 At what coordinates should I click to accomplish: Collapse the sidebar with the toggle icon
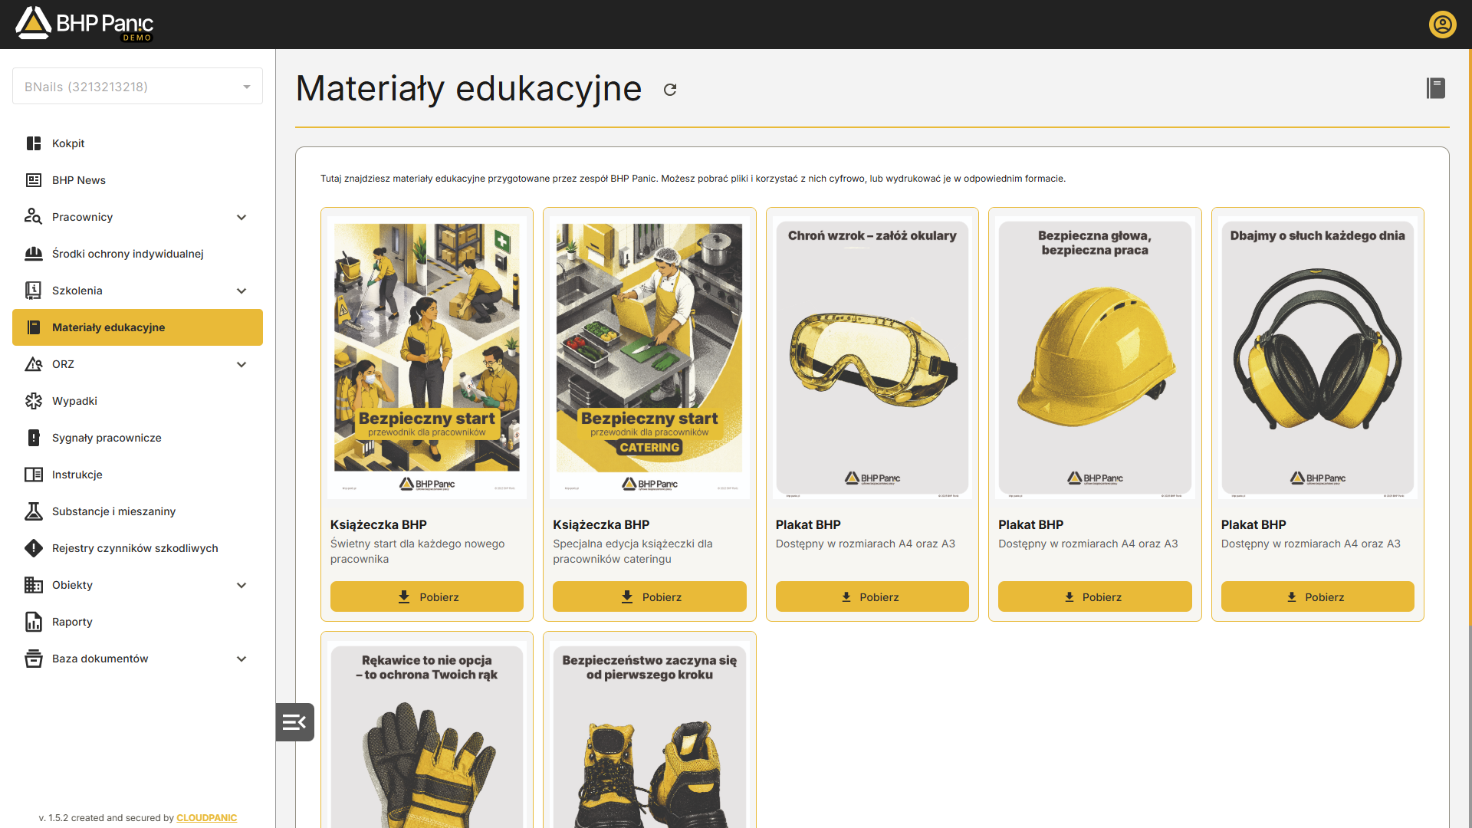[x=295, y=722]
